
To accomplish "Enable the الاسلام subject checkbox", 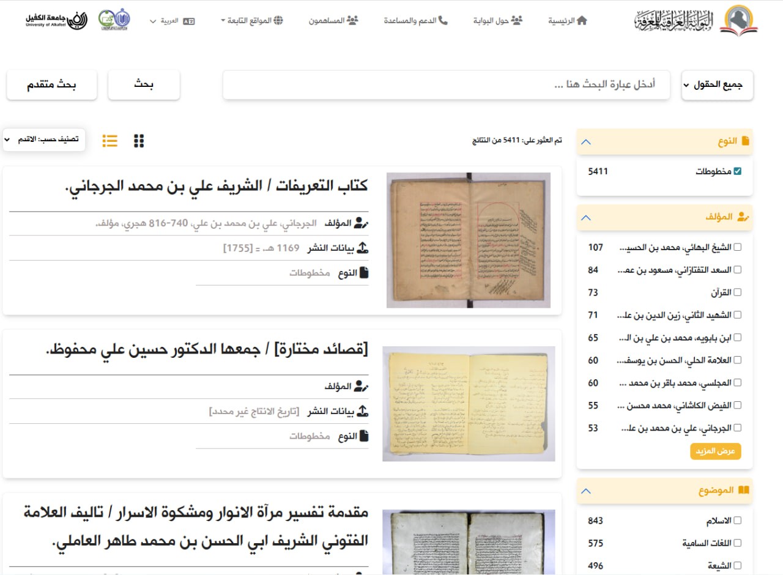I will tap(737, 521).
